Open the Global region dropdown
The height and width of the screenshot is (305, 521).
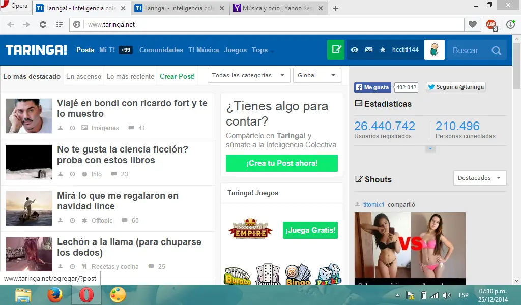click(317, 75)
